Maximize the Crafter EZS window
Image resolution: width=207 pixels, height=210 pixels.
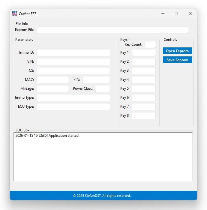[176, 13]
